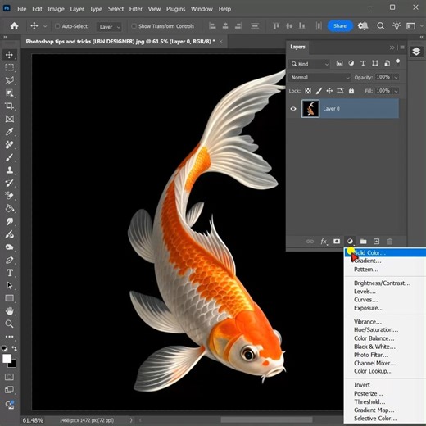Open Fill slider dropdown arrow
Screen dimensions: 426x426
(396, 91)
